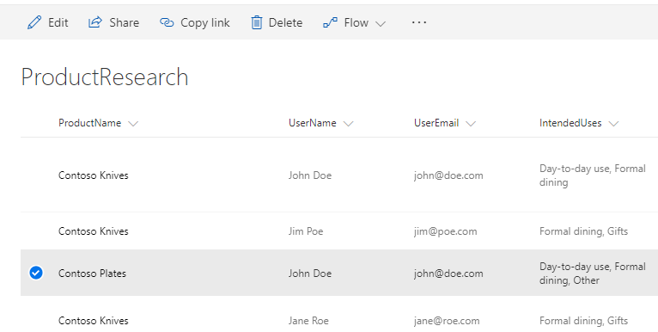
Task: Click Jim Poe user name cell
Action: 306,231
